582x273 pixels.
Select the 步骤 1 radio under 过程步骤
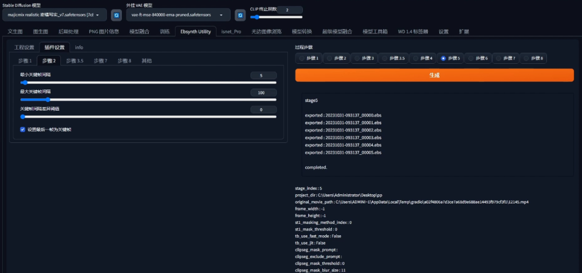(x=309, y=58)
